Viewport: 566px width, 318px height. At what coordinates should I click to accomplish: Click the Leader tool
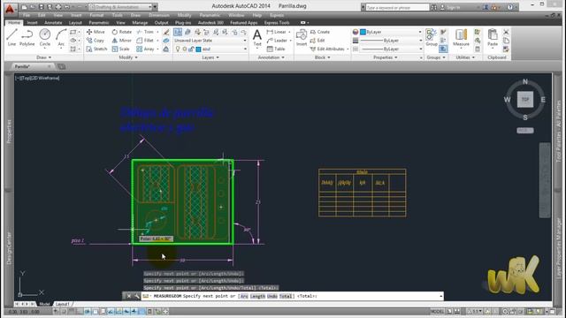click(x=277, y=41)
